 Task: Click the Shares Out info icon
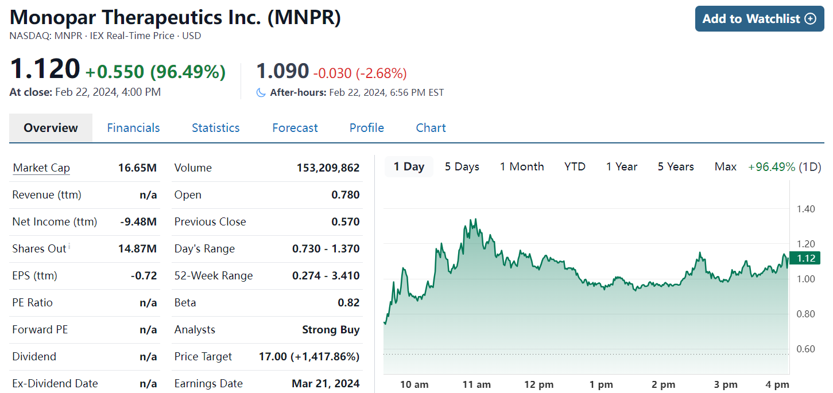point(69,246)
